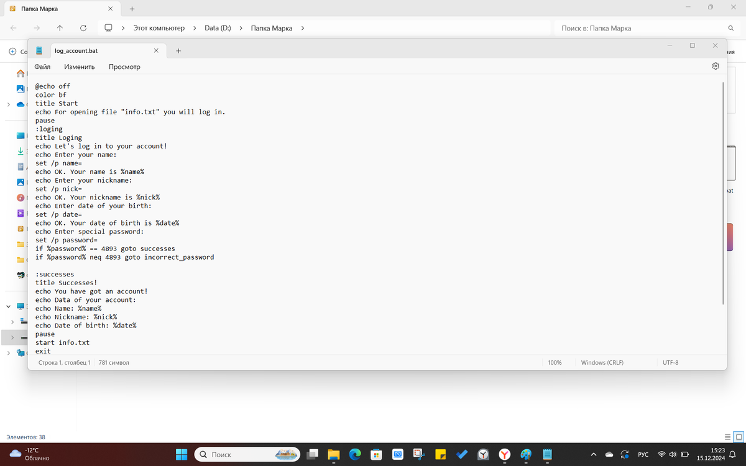Screen dimensions: 746x466
Task: Click the line ':successes'
Action: tap(55, 274)
